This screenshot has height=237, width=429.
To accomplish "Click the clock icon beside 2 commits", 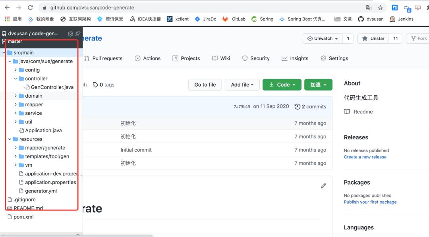I will click(298, 106).
